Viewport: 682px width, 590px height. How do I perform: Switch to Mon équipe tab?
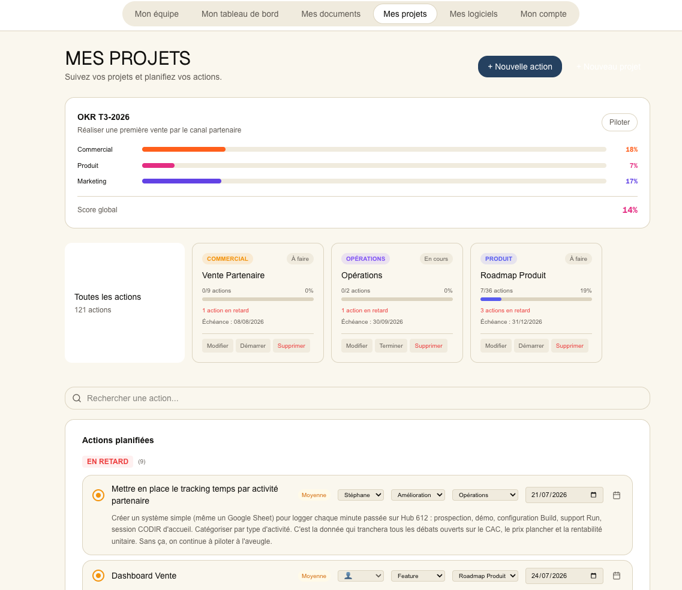(157, 14)
